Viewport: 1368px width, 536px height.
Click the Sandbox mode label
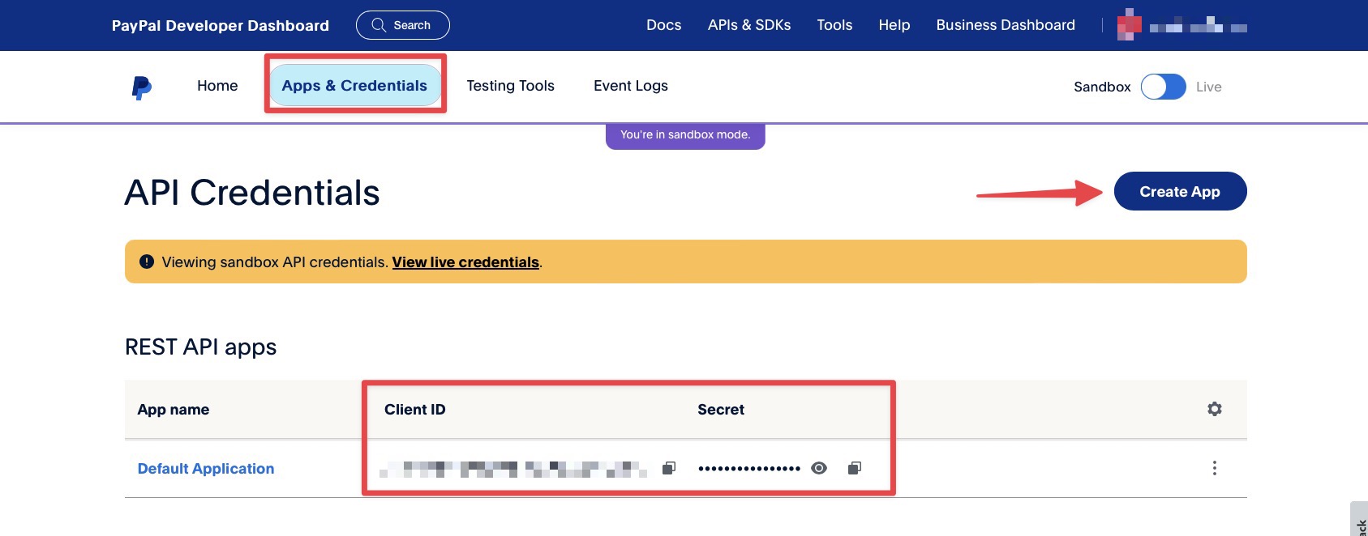point(1102,87)
